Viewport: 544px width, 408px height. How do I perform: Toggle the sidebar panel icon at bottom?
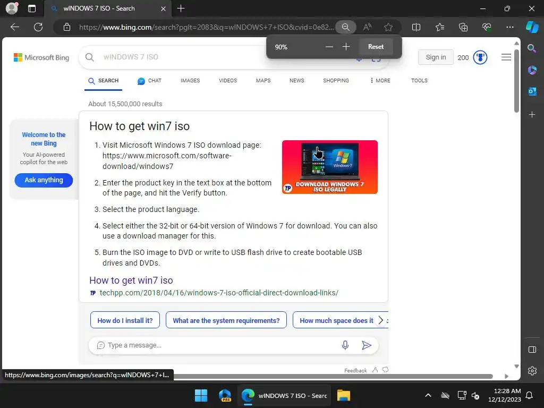point(532,350)
